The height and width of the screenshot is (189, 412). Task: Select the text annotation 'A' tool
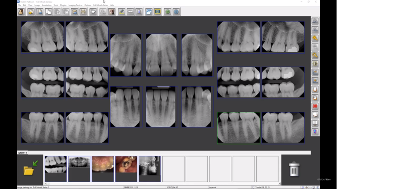[x=139, y=12]
